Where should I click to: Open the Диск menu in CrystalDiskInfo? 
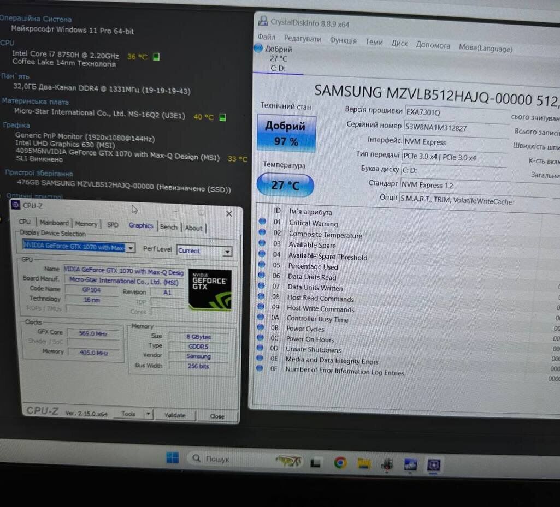click(399, 43)
